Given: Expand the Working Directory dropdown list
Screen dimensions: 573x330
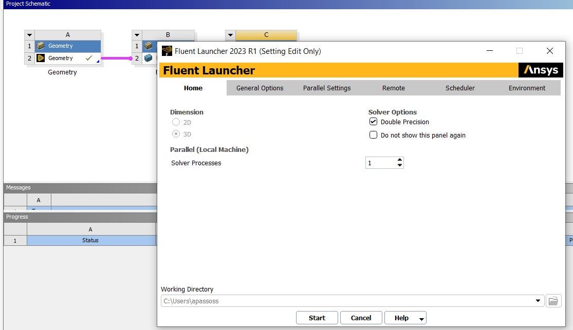Looking at the screenshot, I should (x=538, y=301).
